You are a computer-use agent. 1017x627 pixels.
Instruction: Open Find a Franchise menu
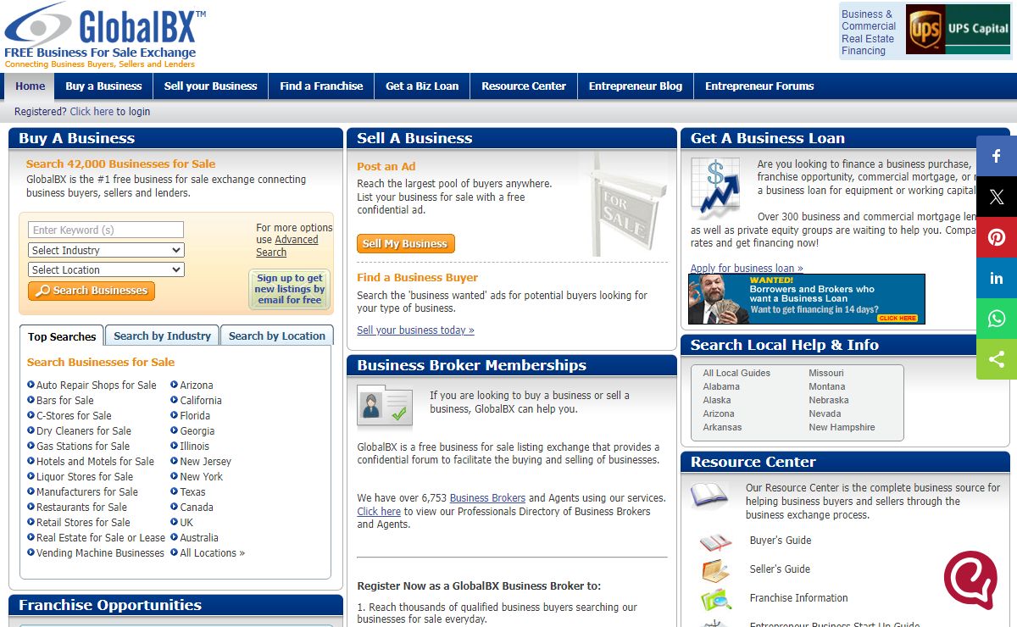pyautogui.click(x=321, y=86)
